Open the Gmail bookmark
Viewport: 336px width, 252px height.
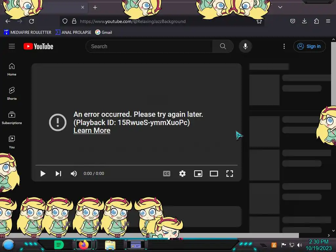pos(104,32)
